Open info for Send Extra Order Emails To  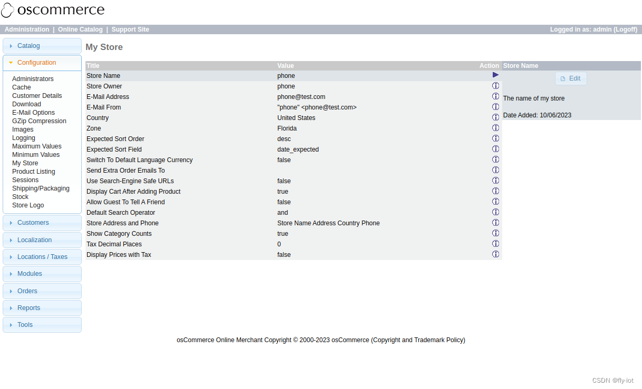[495, 170]
